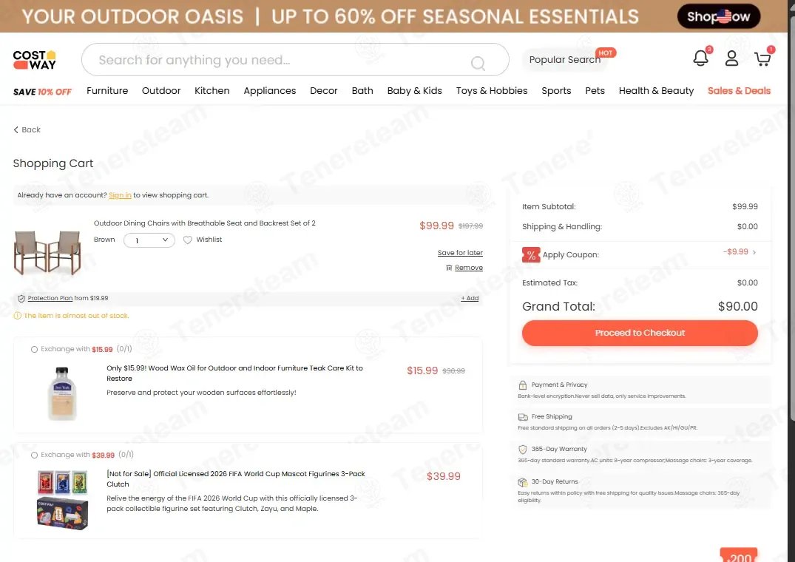Click the search magnifier icon
The width and height of the screenshot is (795, 562).
coord(478,63)
